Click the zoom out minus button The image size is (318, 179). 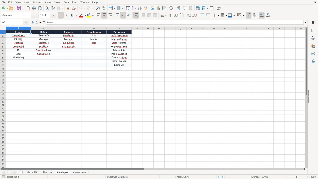coord(286,177)
